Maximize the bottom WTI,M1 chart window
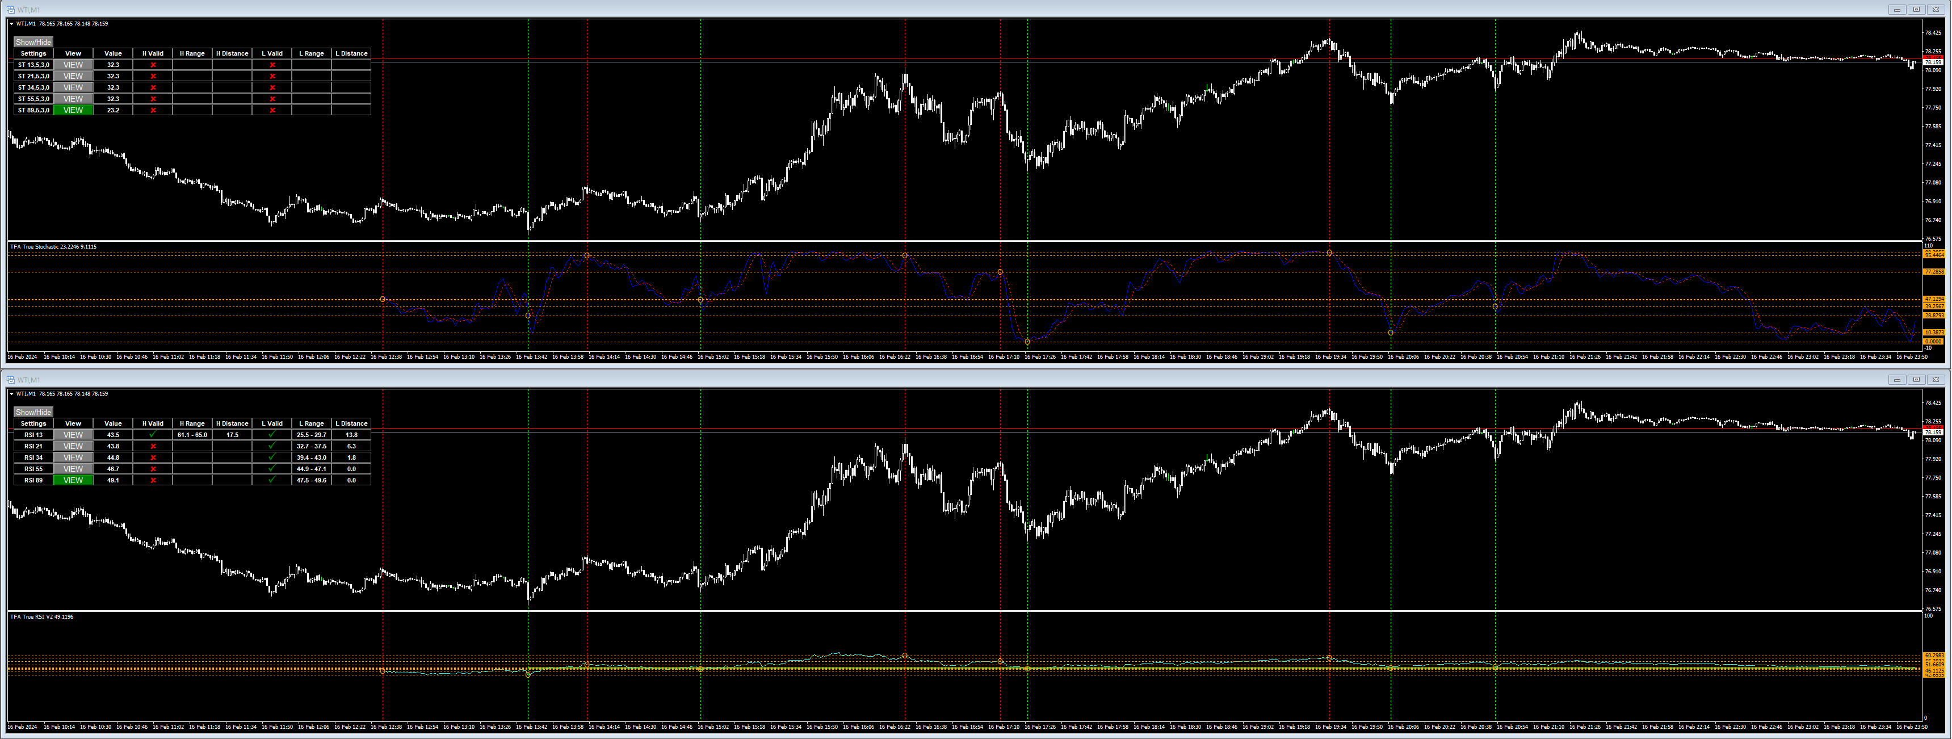The image size is (1952, 739). point(1916,380)
